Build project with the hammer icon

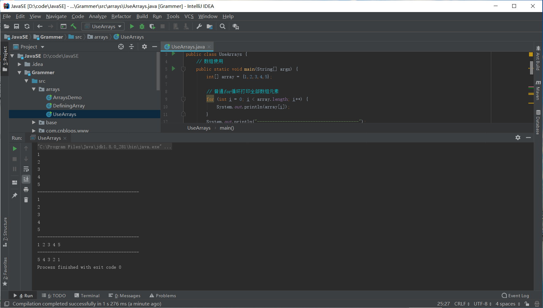pyautogui.click(x=74, y=27)
